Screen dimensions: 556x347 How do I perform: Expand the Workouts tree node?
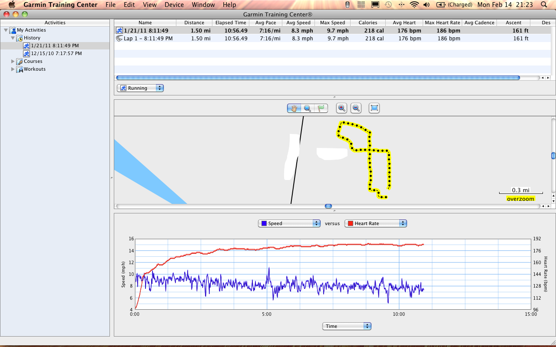(13, 69)
